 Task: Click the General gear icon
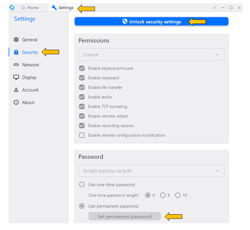point(16,40)
